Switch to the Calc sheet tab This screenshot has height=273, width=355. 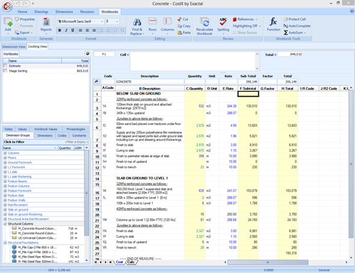click(x=131, y=262)
